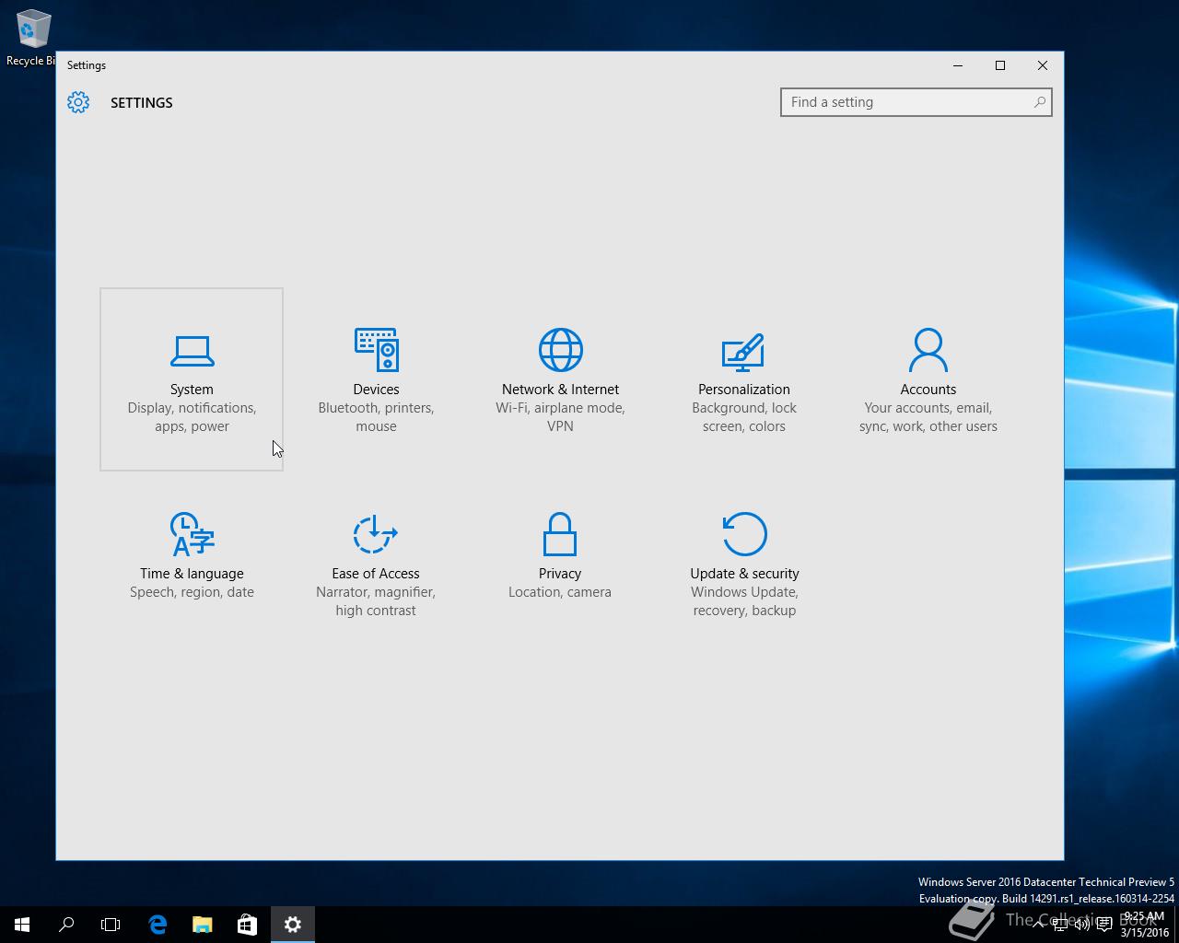Open the Privacy padlock icon

pyautogui.click(x=560, y=534)
